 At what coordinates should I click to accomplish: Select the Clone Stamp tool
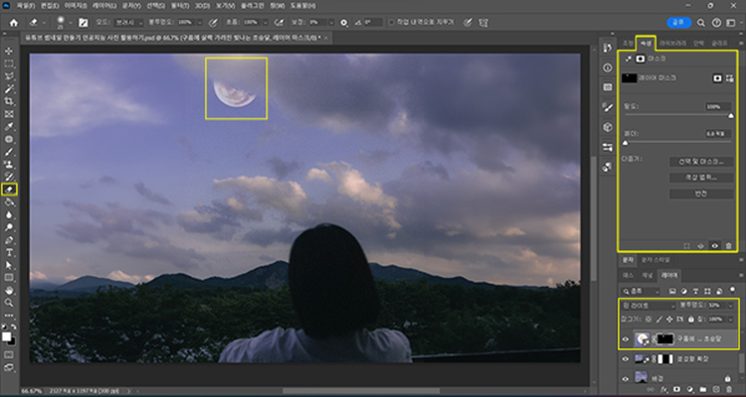(9, 165)
